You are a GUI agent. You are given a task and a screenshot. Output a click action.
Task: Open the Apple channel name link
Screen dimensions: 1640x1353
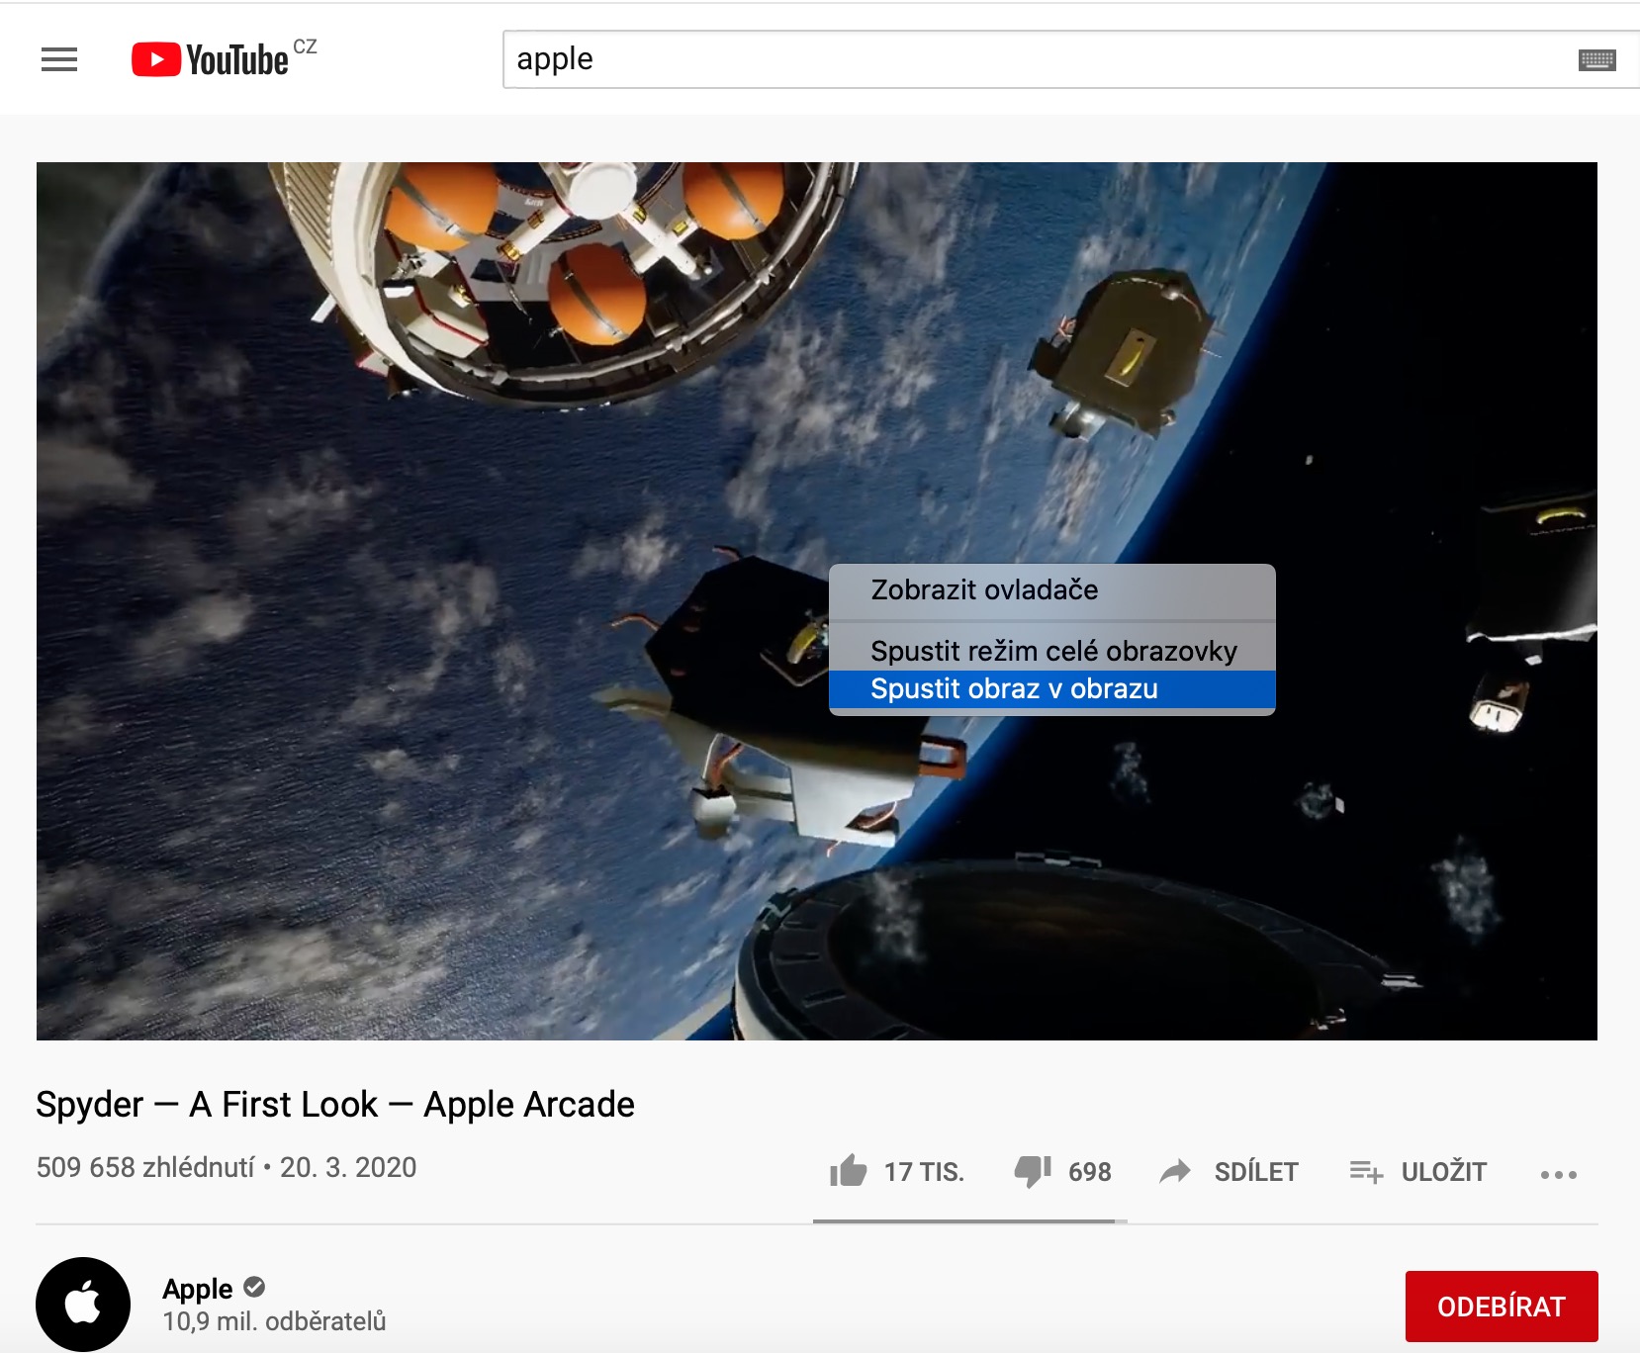coord(198,1289)
